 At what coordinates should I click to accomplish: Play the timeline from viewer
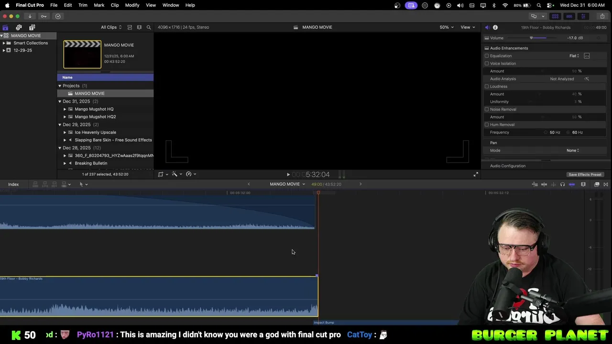[288, 174]
